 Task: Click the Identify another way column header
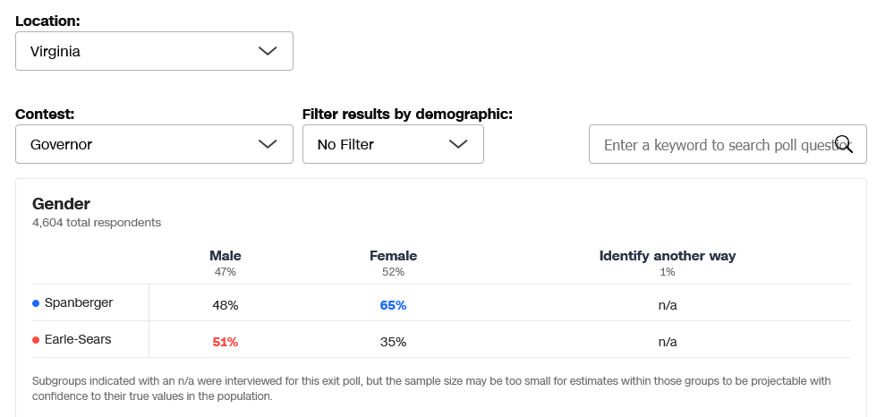(x=668, y=256)
